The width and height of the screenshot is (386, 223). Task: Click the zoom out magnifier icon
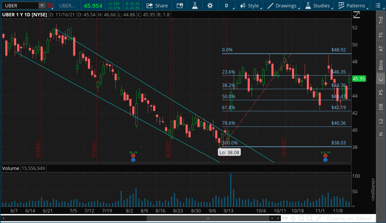pyautogui.click(x=310, y=219)
